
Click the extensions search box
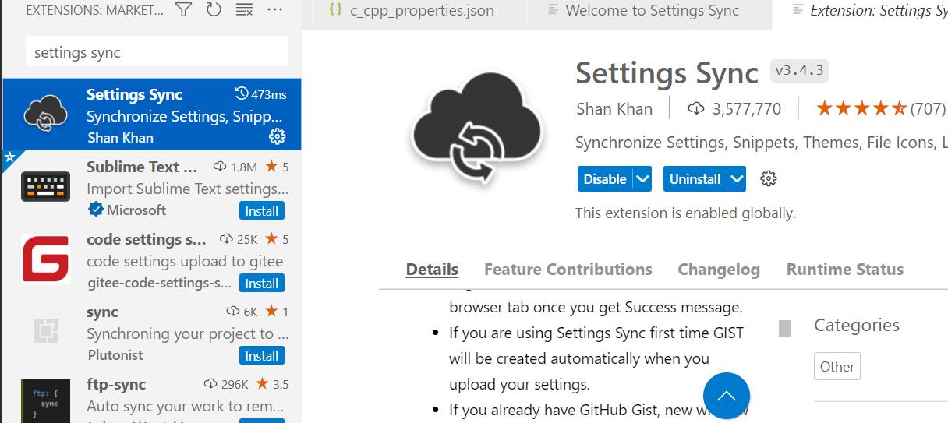tap(157, 52)
